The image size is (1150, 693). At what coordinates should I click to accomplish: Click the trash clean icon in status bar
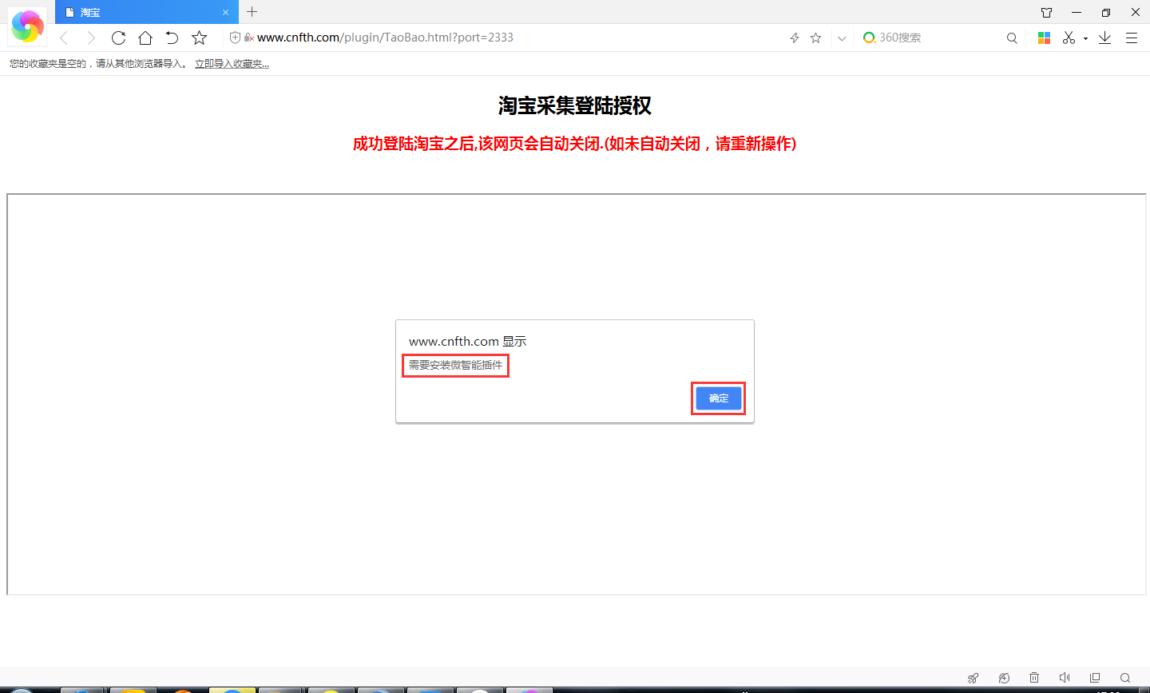pyautogui.click(x=1034, y=677)
